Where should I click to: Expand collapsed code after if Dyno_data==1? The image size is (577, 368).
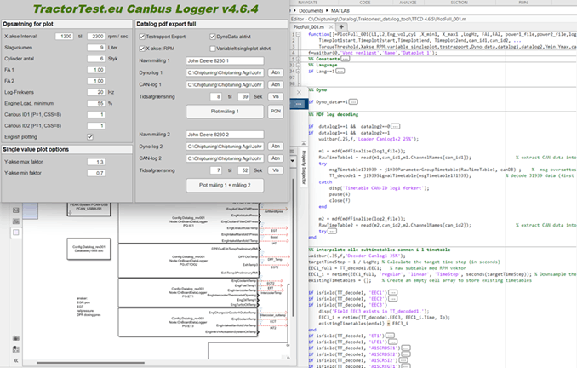pyautogui.click(x=353, y=101)
